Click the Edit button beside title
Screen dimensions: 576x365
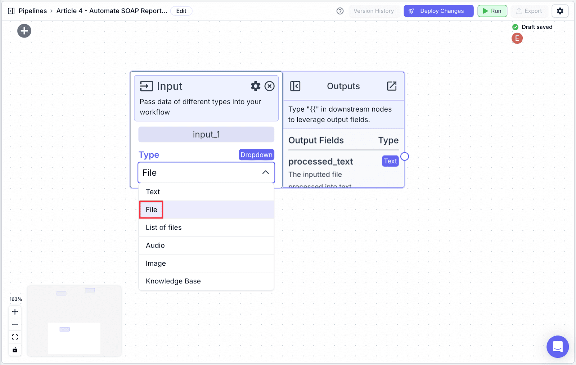click(x=181, y=11)
